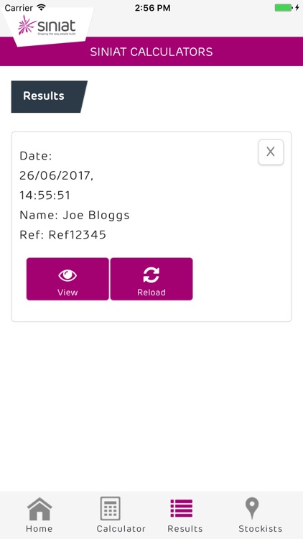Screen dimensions: 303x539
Task: Tap the Siniat Calculators title bar
Action: 151,52
